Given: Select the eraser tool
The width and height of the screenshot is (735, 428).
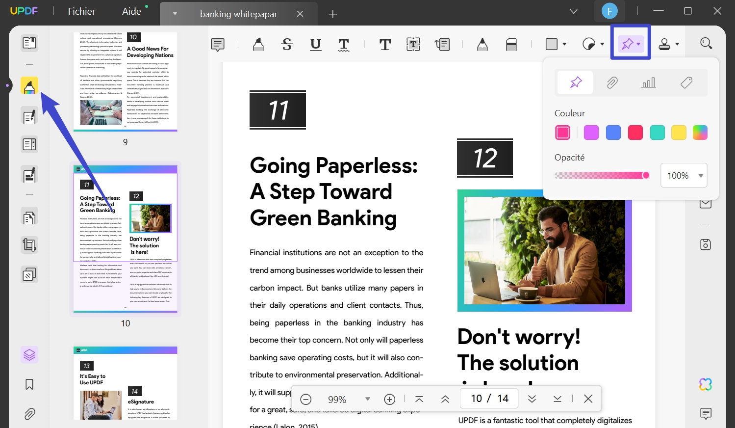Looking at the screenshot, I should [x=511, y=44].
